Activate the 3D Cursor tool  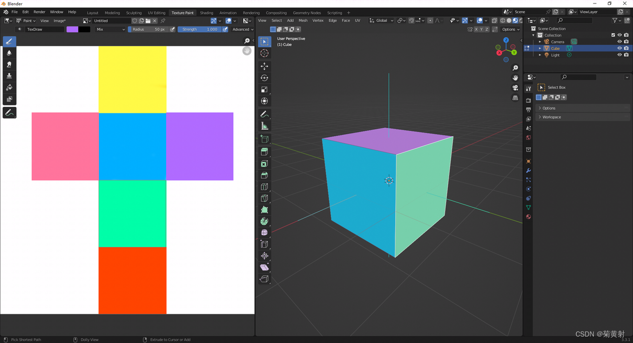(x=265, y=53)
